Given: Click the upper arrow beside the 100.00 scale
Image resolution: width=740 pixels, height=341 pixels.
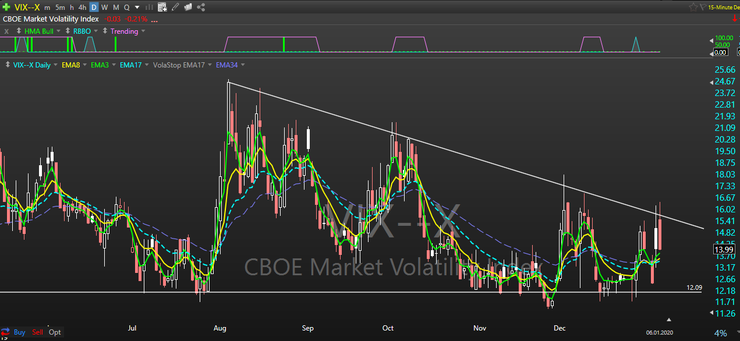Looking at the screenshot, I should pyautogui.click(x=710, y=41).
